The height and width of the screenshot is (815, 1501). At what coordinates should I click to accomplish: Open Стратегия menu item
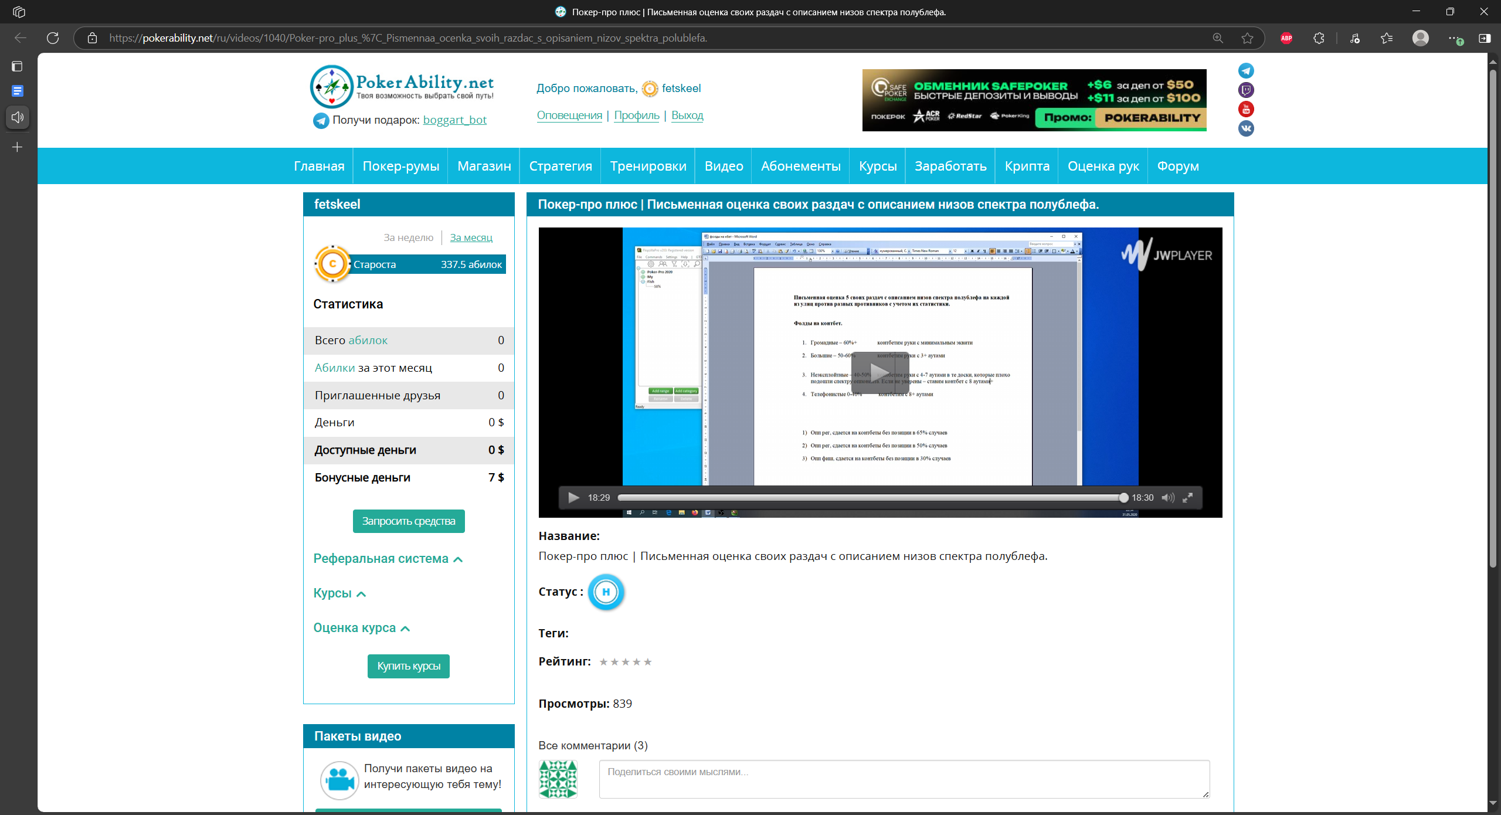(561, 166)
